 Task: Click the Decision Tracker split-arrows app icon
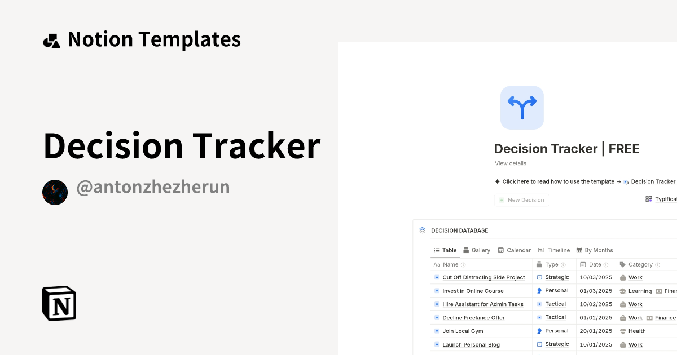pos(522,107)
